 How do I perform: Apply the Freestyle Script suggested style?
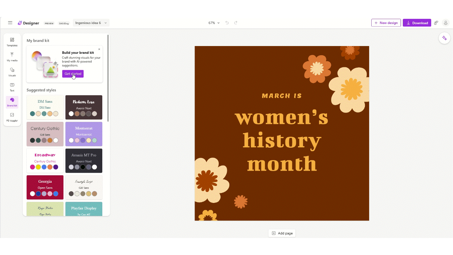click(x=84, y=187)
